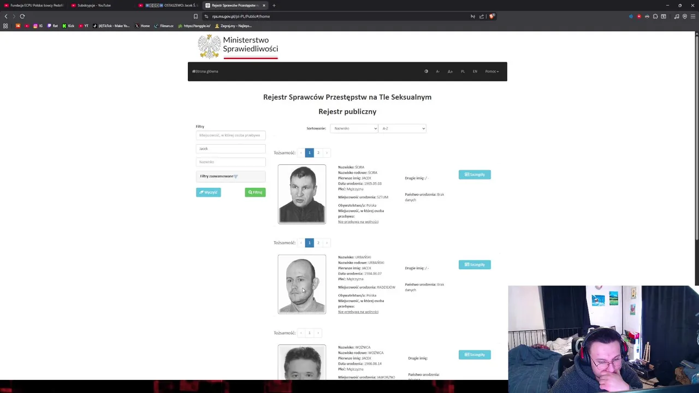The width and height of the screenshot is (699, 393).
Task: Close the Rejestr Sprawców tab
Action: click(264, 5)
